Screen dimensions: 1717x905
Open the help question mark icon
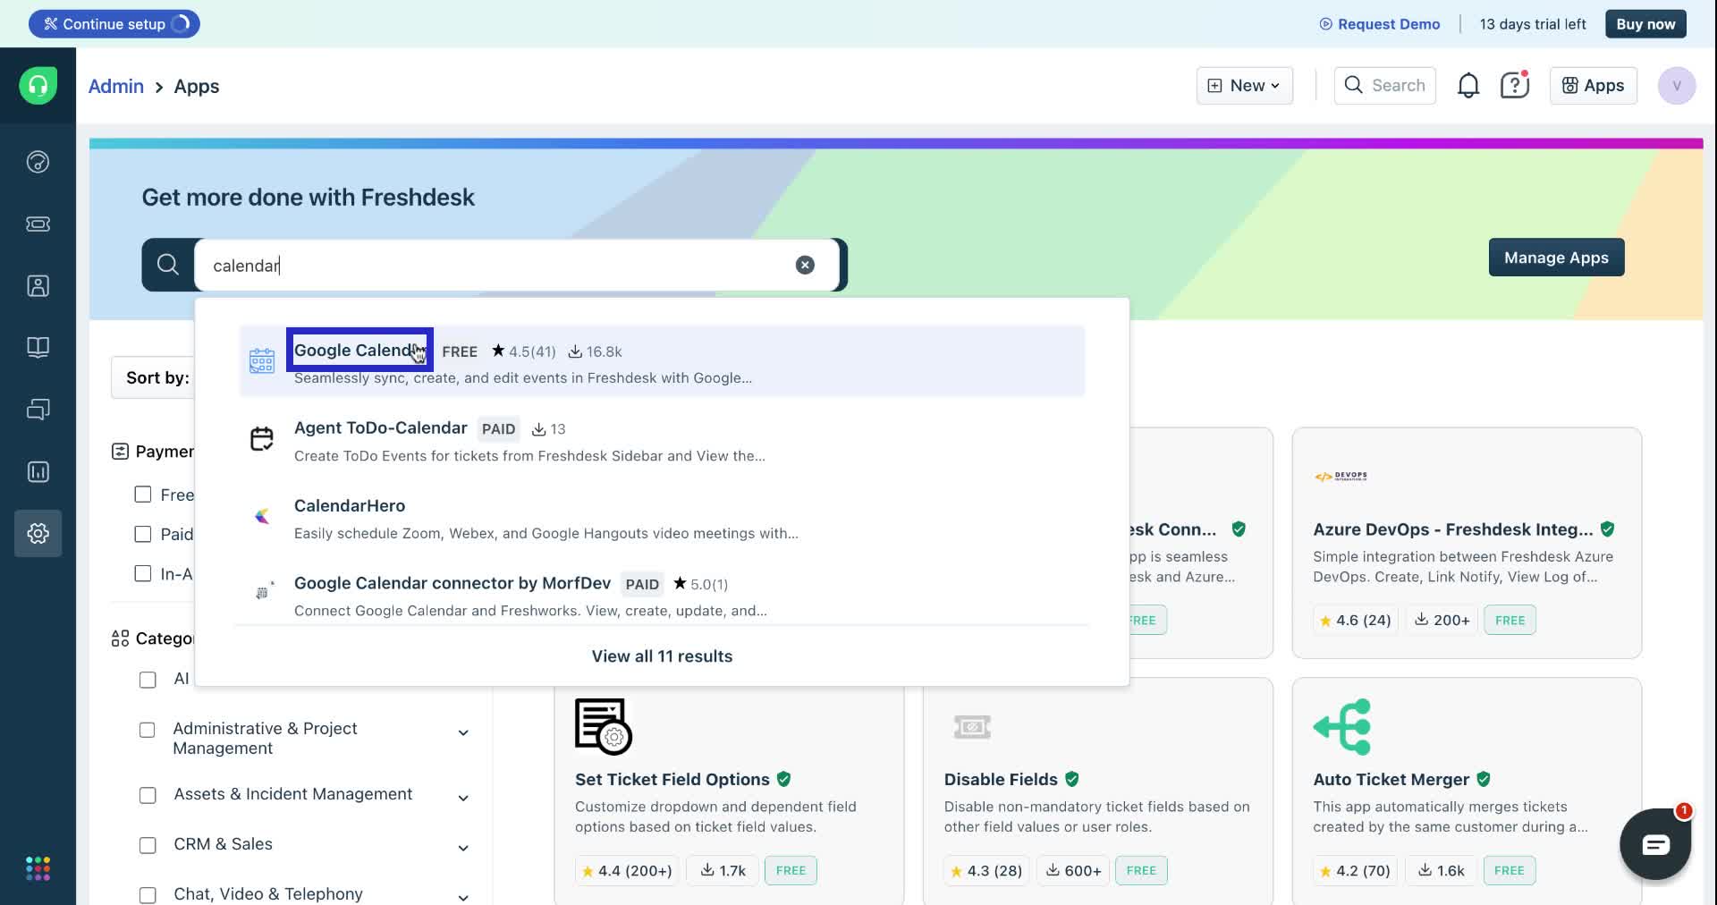[1515, 86]
